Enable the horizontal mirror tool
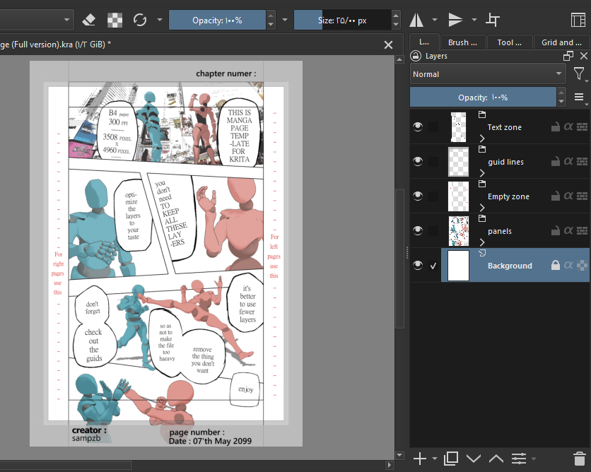591x472 pixels. pos(417,20)
